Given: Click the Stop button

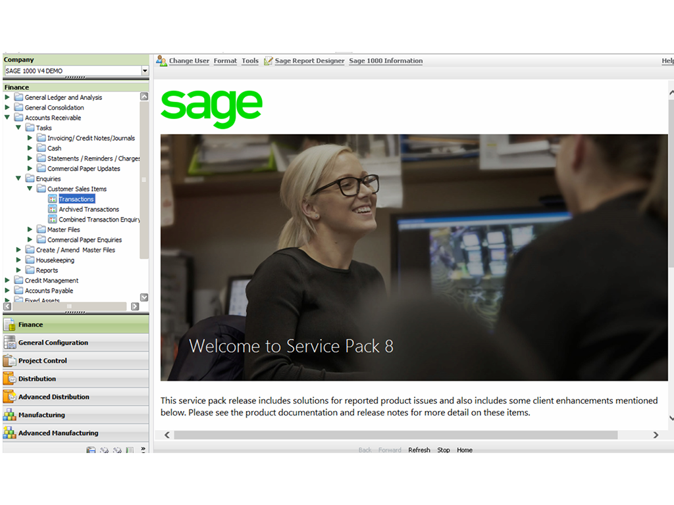Looking at the screenshot, I should [444, 450].
